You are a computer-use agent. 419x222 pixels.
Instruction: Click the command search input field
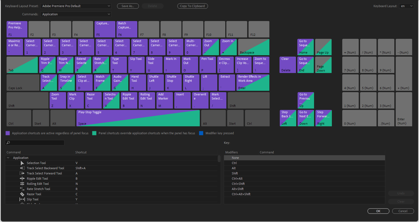tap(35, 143)
